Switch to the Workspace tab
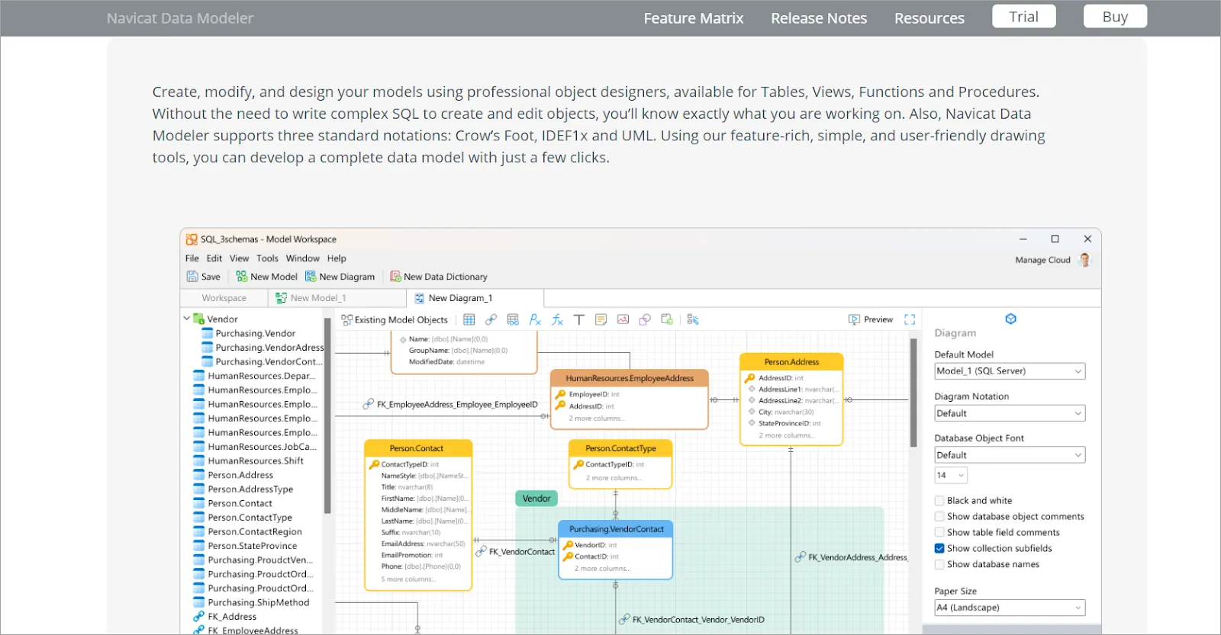The image size is (1221, 635). pos(224,298)
